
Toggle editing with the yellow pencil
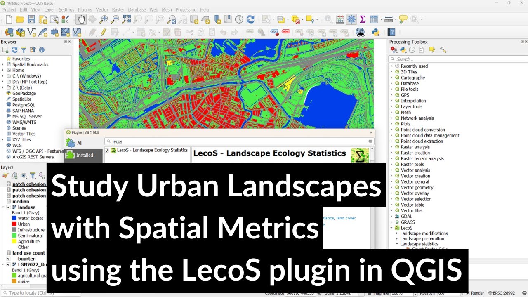103,32
